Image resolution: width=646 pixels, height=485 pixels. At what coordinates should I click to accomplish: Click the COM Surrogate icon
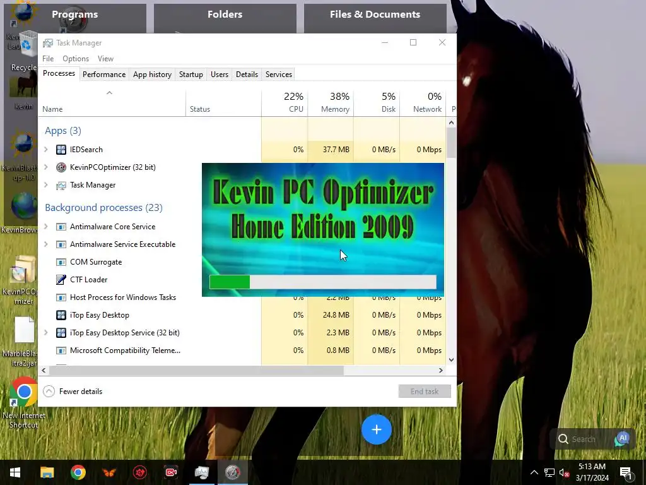tap(61, 262)
